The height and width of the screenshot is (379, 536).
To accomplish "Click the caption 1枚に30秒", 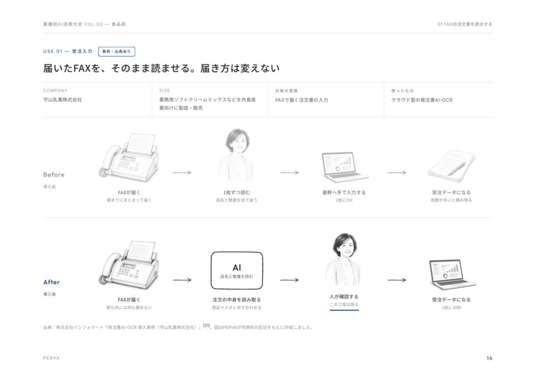I will [452, 308].
